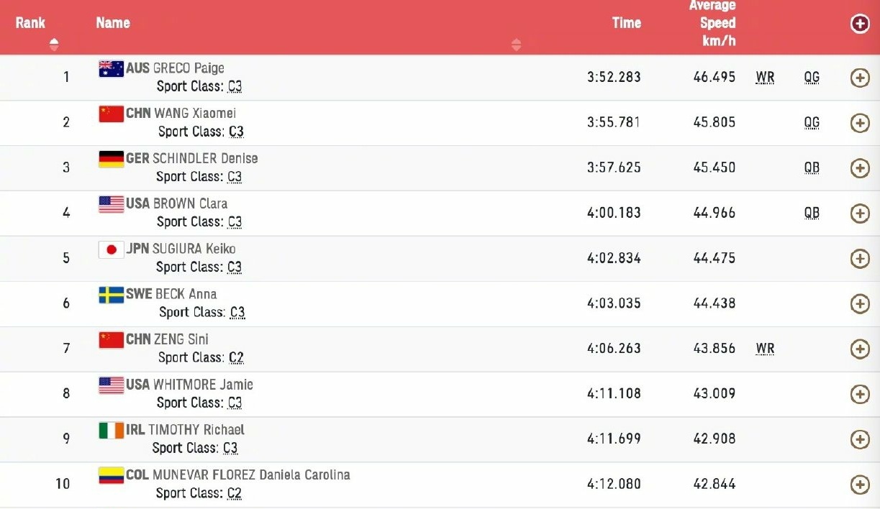Click C2 sport class under ZENG Sini
The image size is (880, 509).
pyautogui.click(x=235, y=357)
